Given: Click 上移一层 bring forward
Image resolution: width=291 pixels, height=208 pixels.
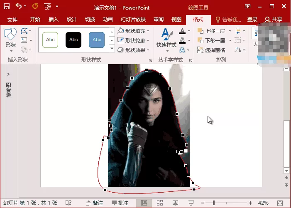Looking at the screenshot, I should click(x=211, y=31).
